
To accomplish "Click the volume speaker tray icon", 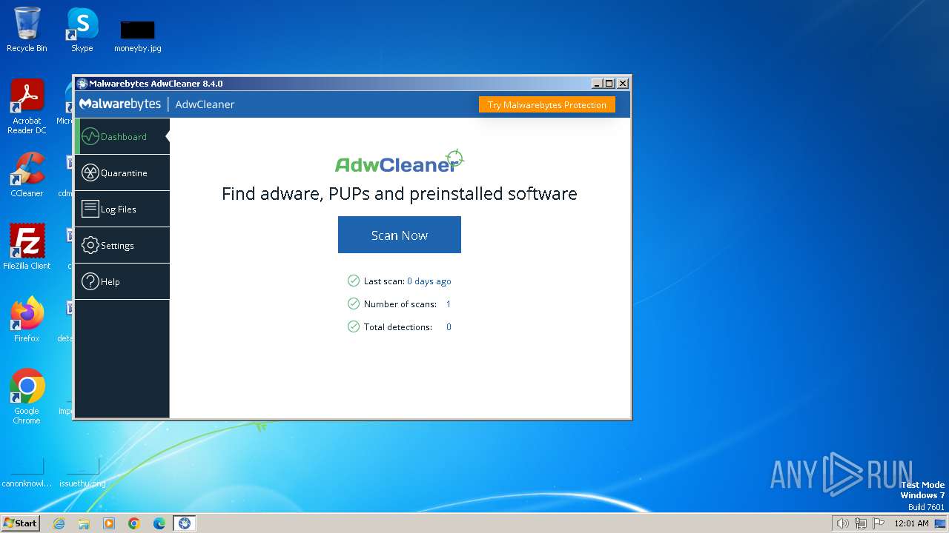I will (842, 523).
